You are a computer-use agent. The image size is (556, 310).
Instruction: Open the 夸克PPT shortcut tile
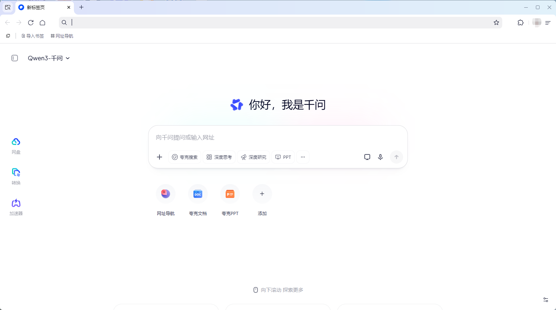coord(230,200)
